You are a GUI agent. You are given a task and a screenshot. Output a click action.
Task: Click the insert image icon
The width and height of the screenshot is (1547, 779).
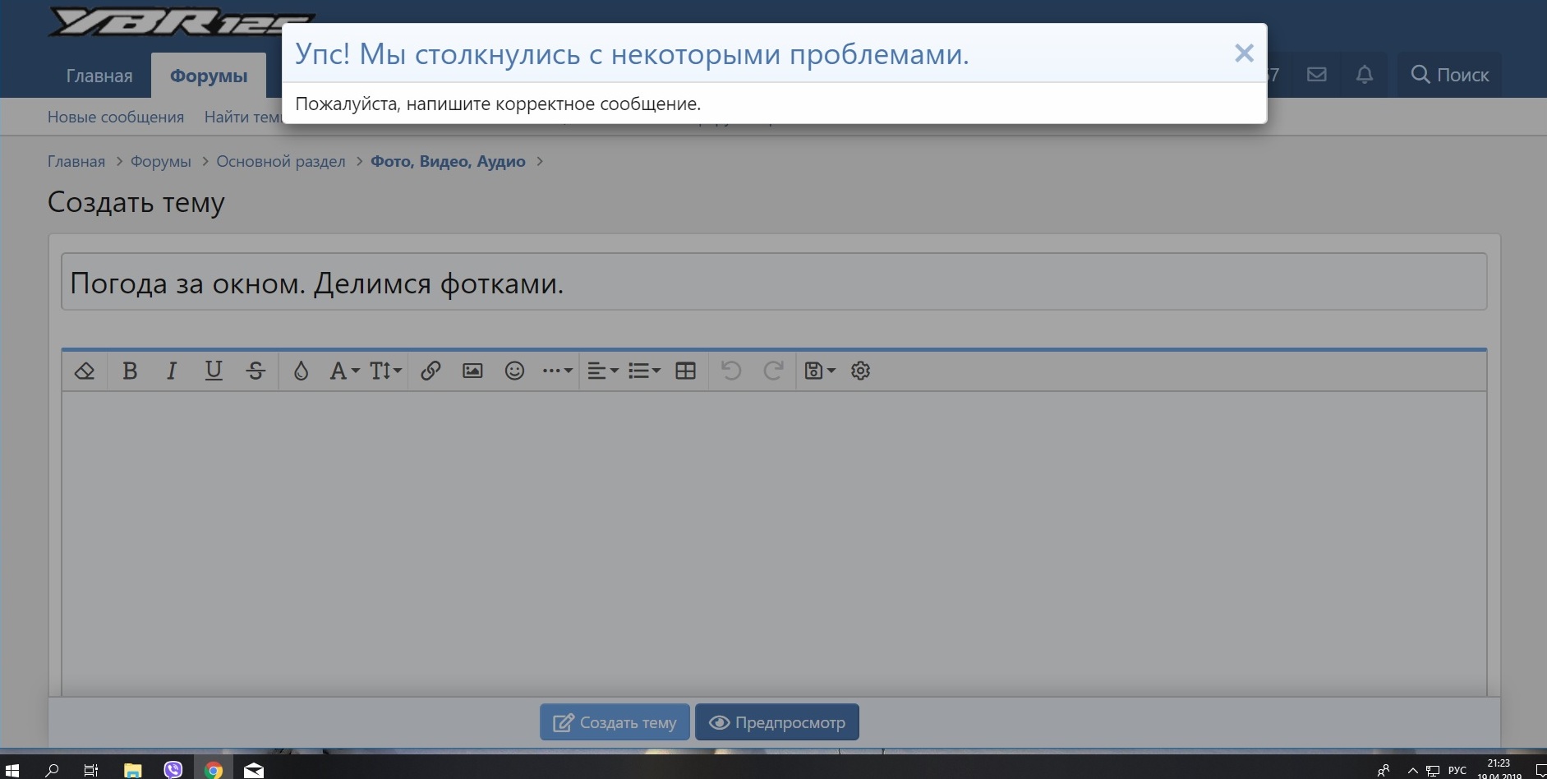coord(472,371)
